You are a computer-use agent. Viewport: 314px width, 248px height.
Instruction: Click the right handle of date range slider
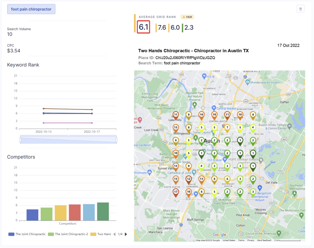pos(116,140)
